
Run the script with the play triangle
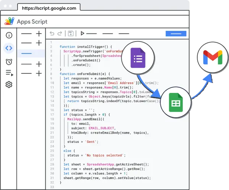[x=82, y=34]
